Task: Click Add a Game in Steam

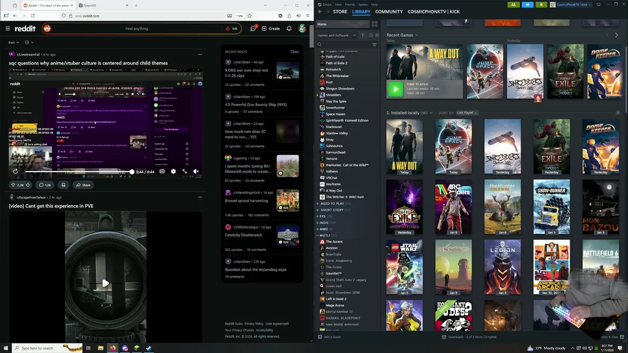Action: (329, 337)
